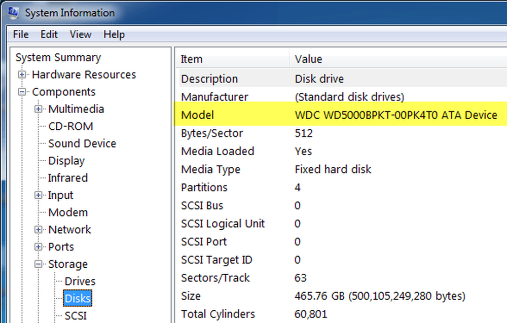Select the Multimedia tree item
507x323 pixels.
(x=77, y=109)
